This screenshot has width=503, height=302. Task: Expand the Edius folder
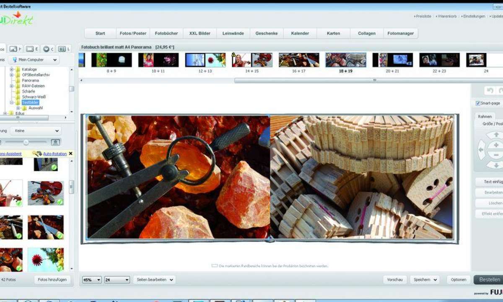[5, 113]
